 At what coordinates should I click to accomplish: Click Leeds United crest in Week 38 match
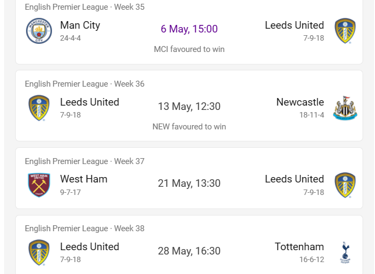pyautogui.click(x=39, y=252)
